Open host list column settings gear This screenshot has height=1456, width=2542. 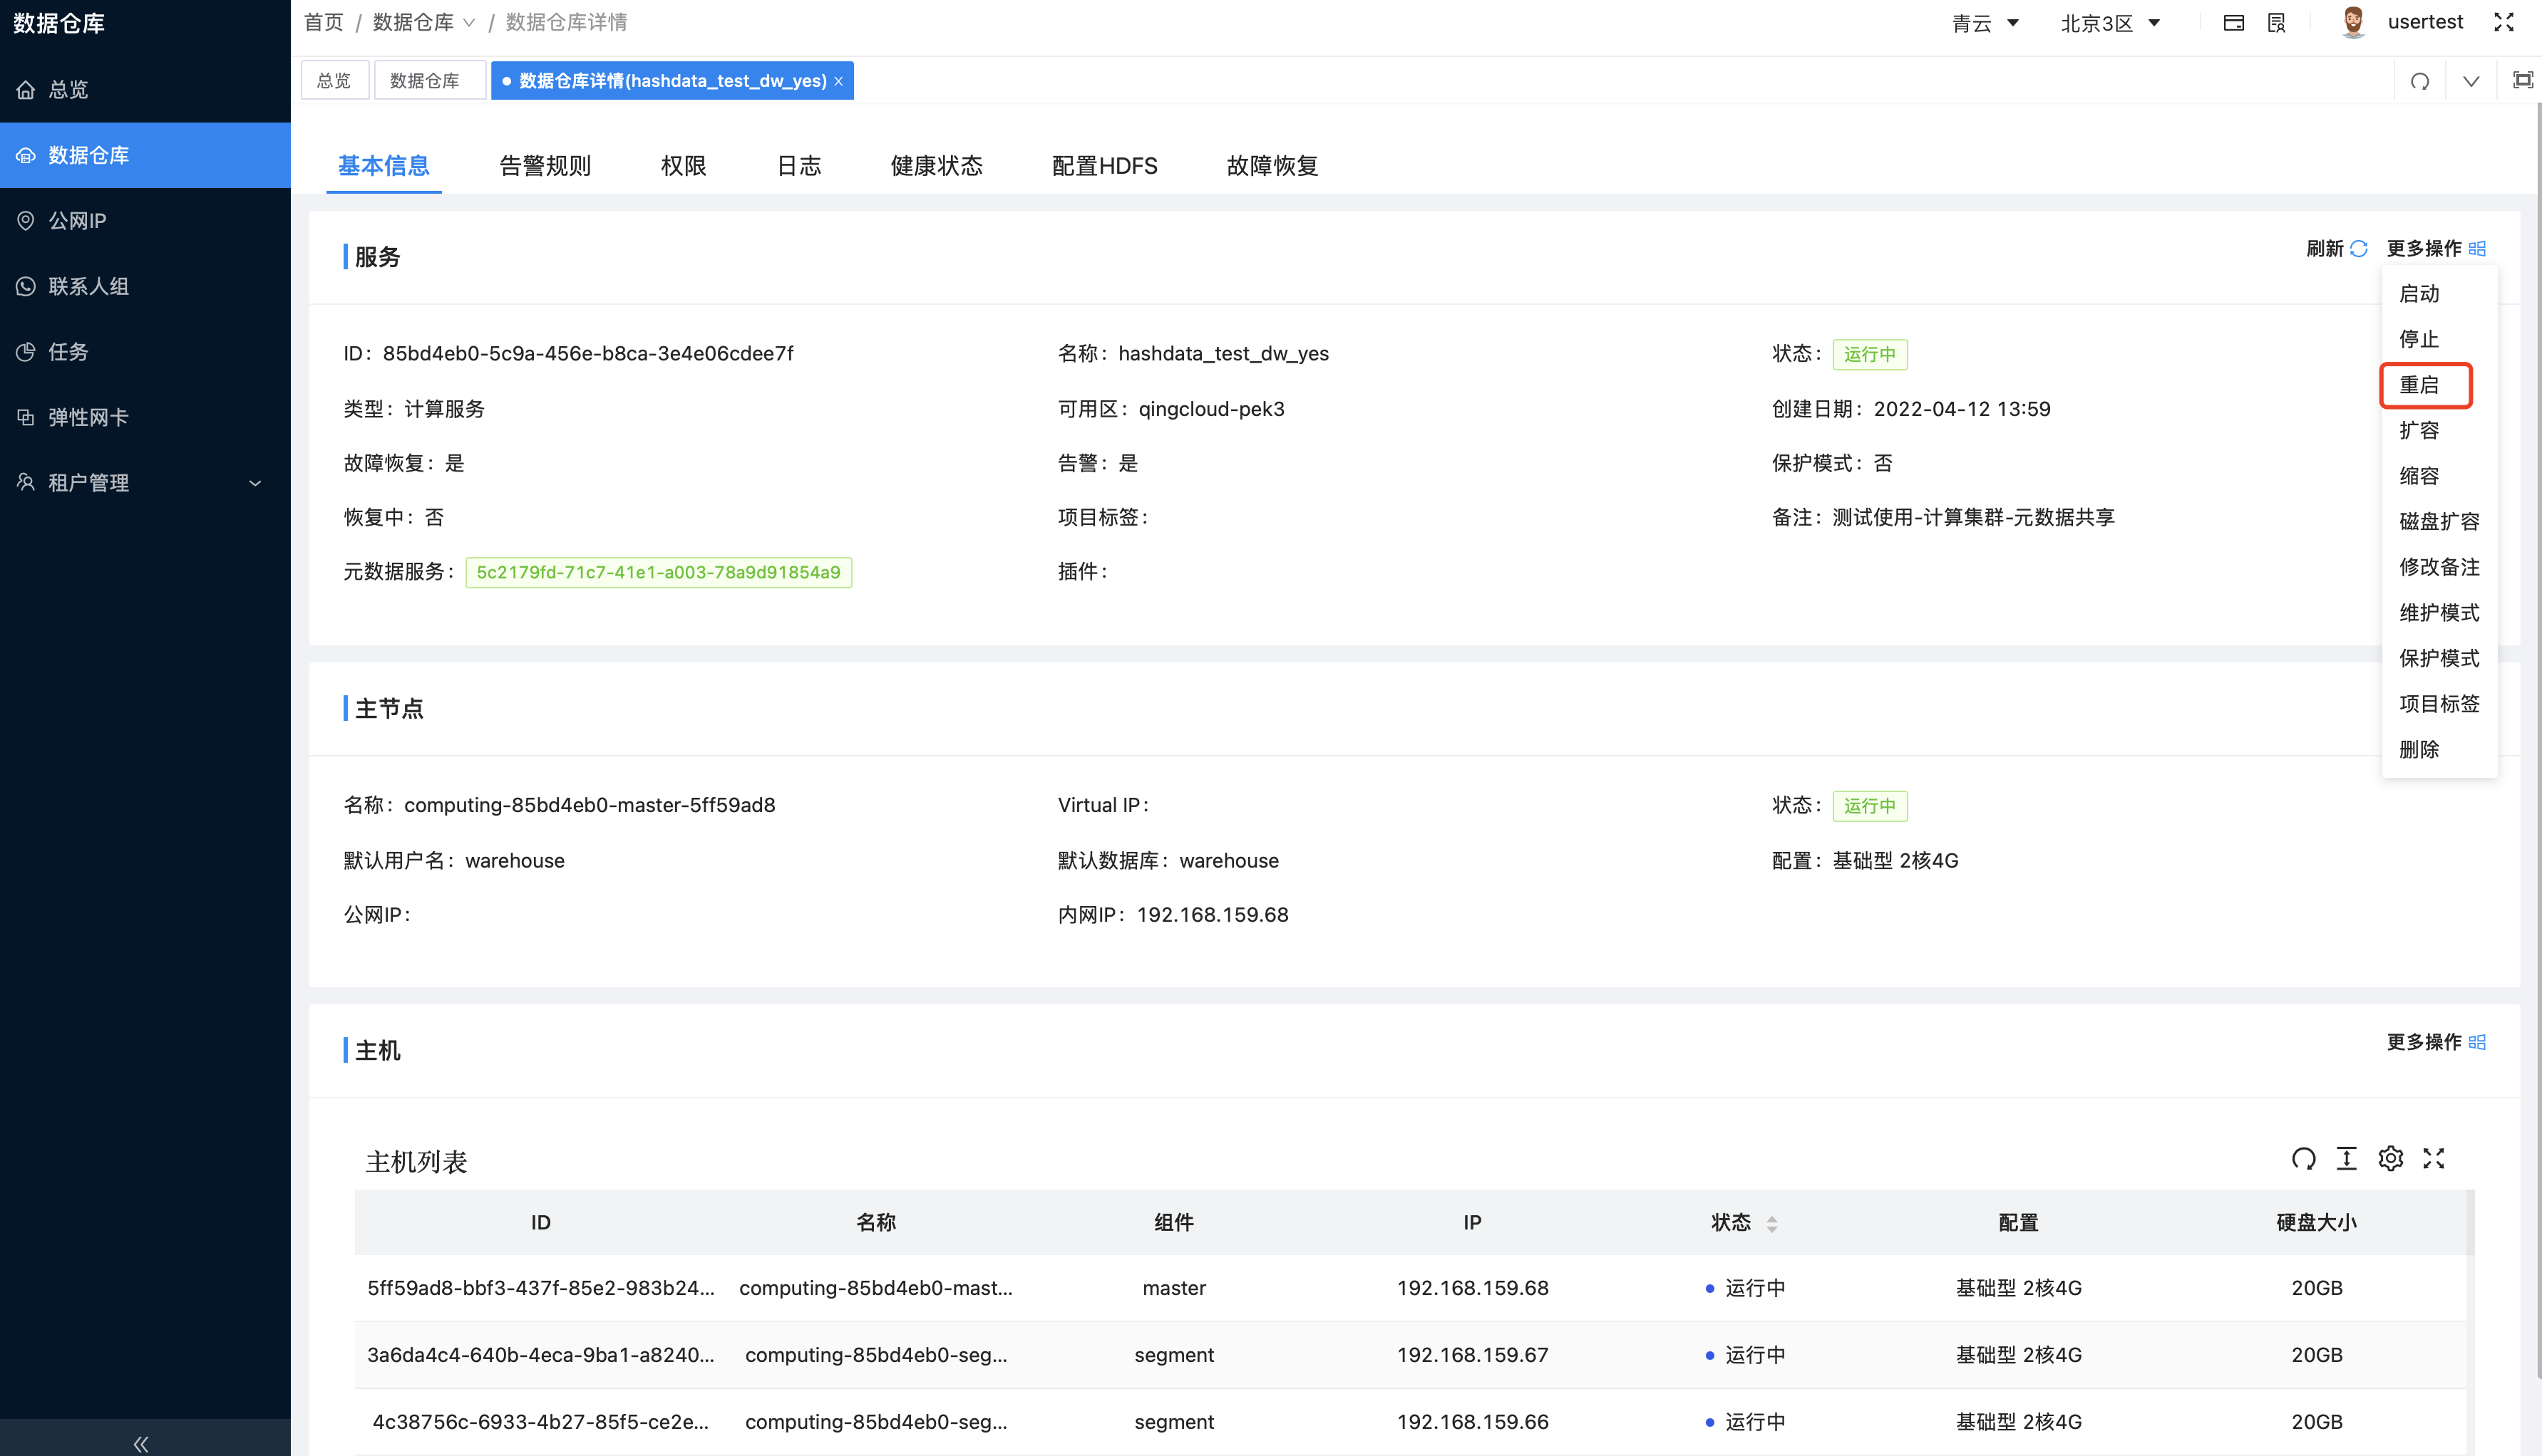[x=2390, y=1158]
